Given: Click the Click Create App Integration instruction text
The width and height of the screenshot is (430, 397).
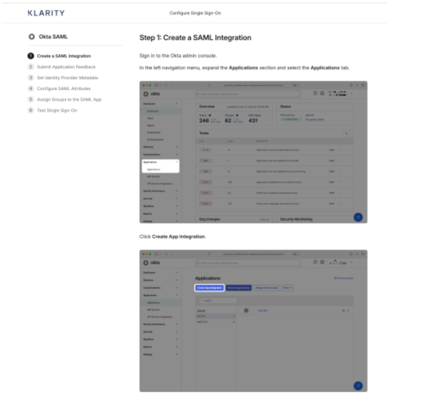Looking at the screenshot, I should point(172,237).
